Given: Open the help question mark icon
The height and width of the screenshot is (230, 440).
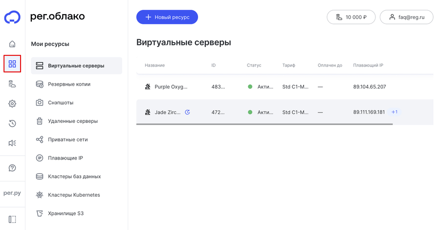Looking at the screenshot, I should tap(12, 168).
